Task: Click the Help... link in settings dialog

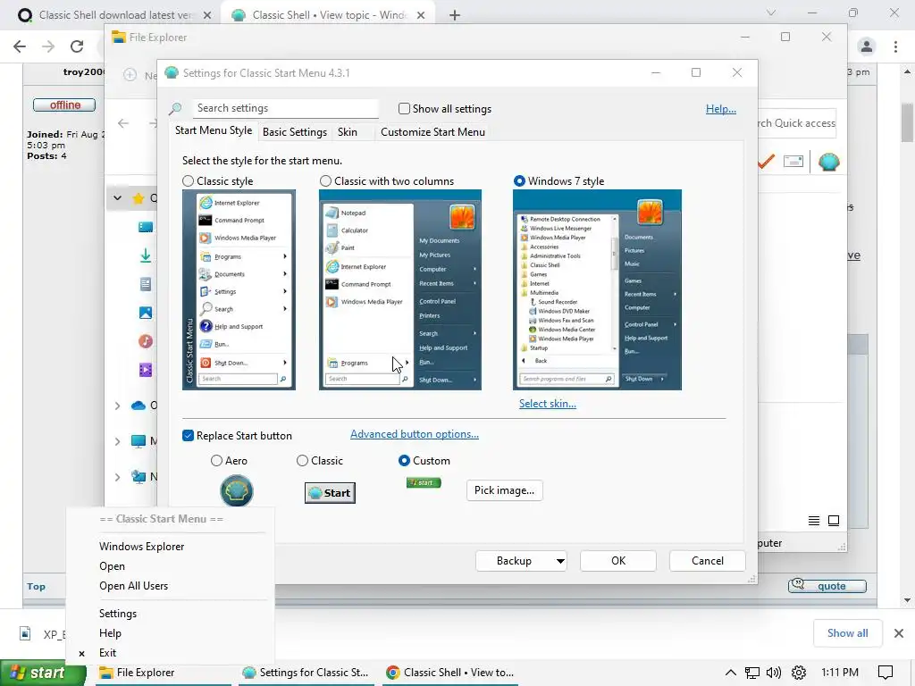Action: 721,109
